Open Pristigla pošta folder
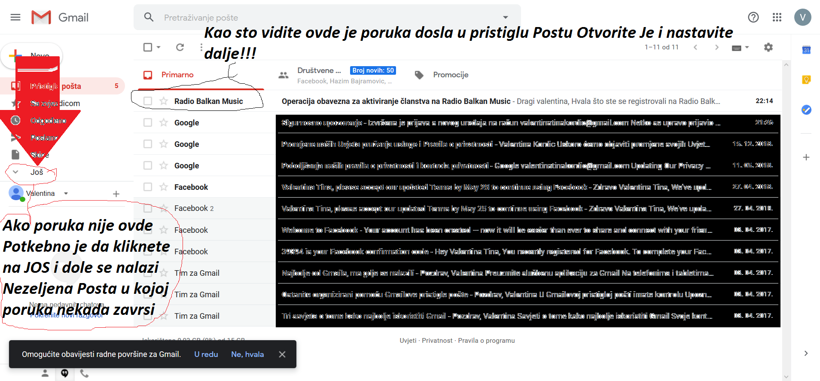 (62, 86)
